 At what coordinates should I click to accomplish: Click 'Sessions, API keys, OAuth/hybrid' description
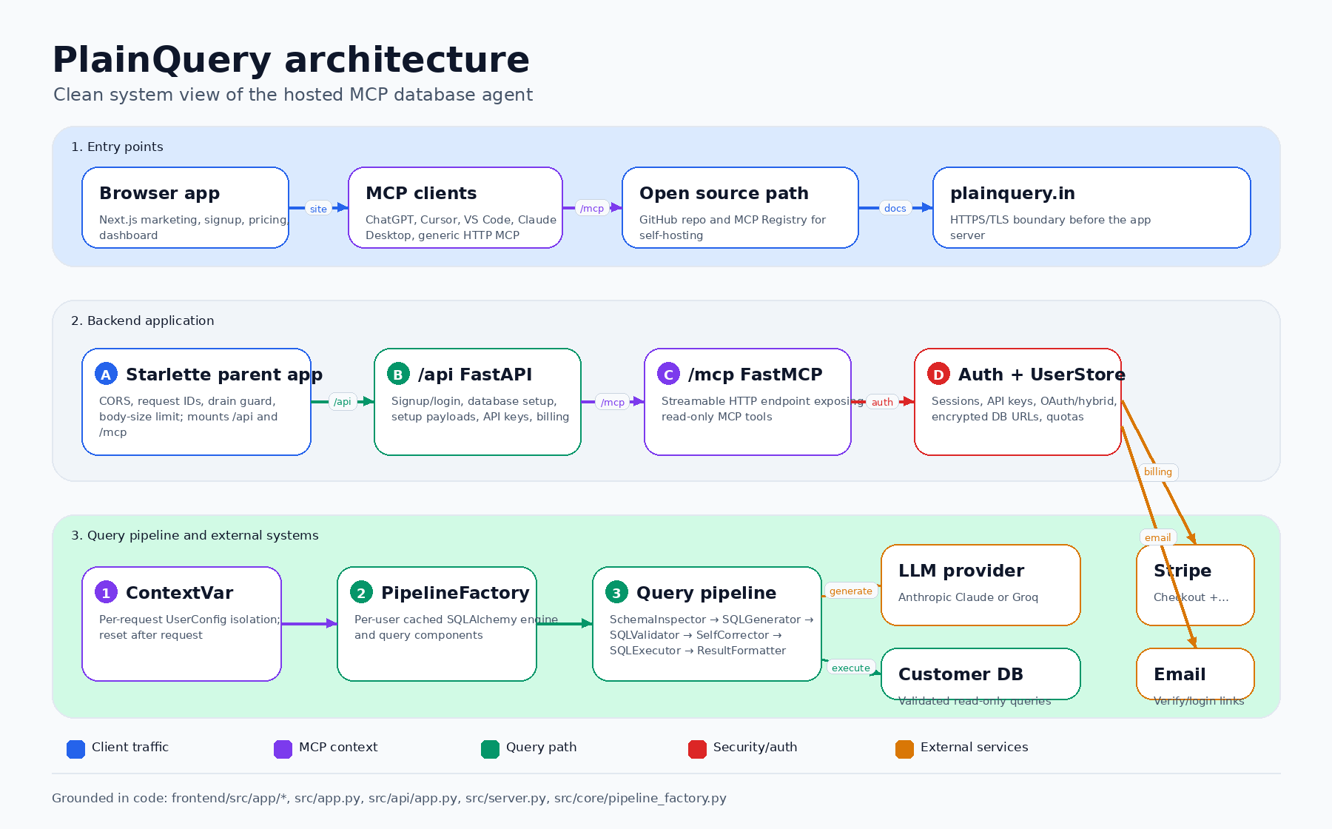1024,409
